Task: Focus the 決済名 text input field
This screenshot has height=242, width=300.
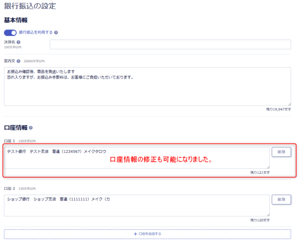Action: [x=170, y=45]
